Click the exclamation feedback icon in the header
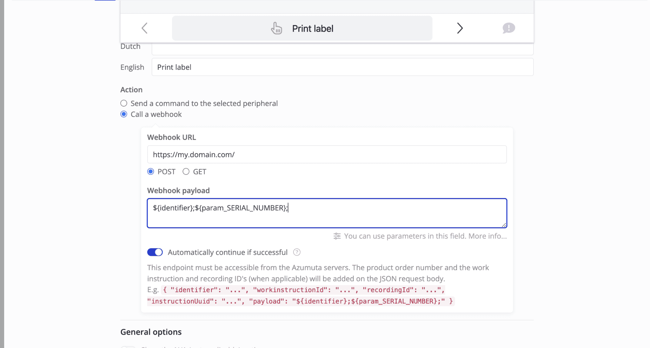650x348 pixels. click(508, 28)
